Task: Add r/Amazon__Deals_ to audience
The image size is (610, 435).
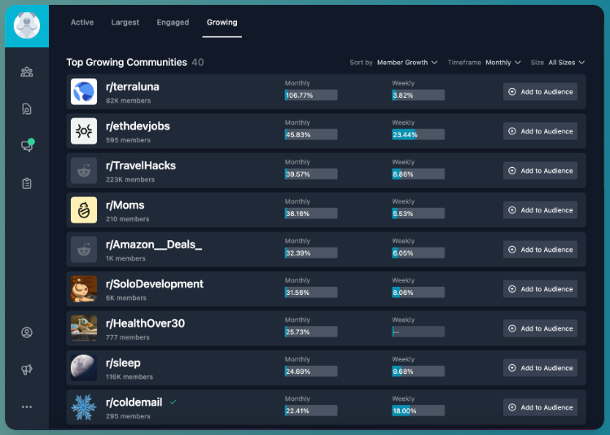Action: point(540,249)
